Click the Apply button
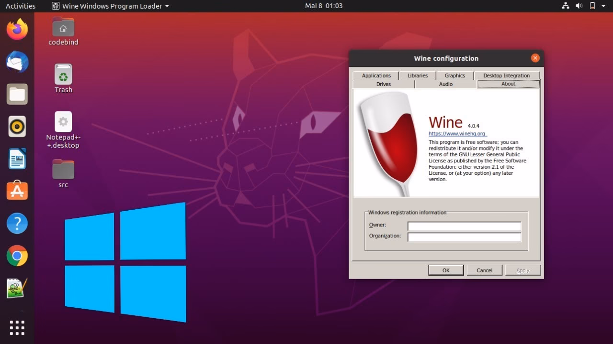 pyautogui.click(x=523, y=270)
